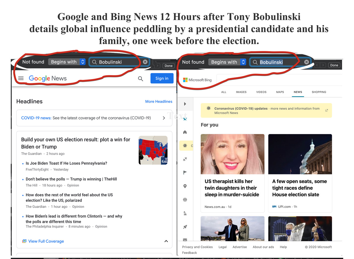Click the Bobulinski text in Bing find field
The height and width of the screenshot is (259, 354).
(x=271, y=62)
